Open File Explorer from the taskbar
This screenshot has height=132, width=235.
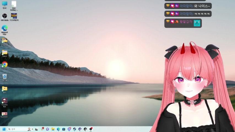(53, 129)
